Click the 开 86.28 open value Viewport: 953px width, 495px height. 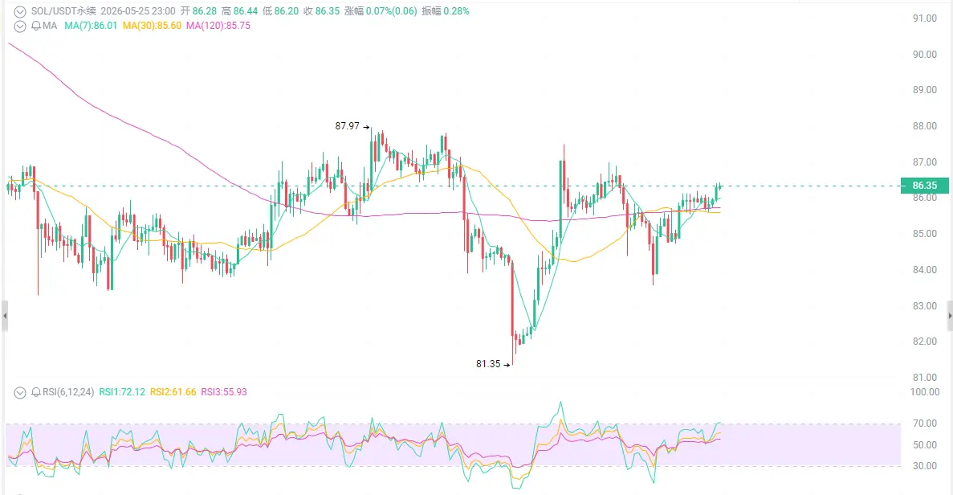(x=199, y=11)
